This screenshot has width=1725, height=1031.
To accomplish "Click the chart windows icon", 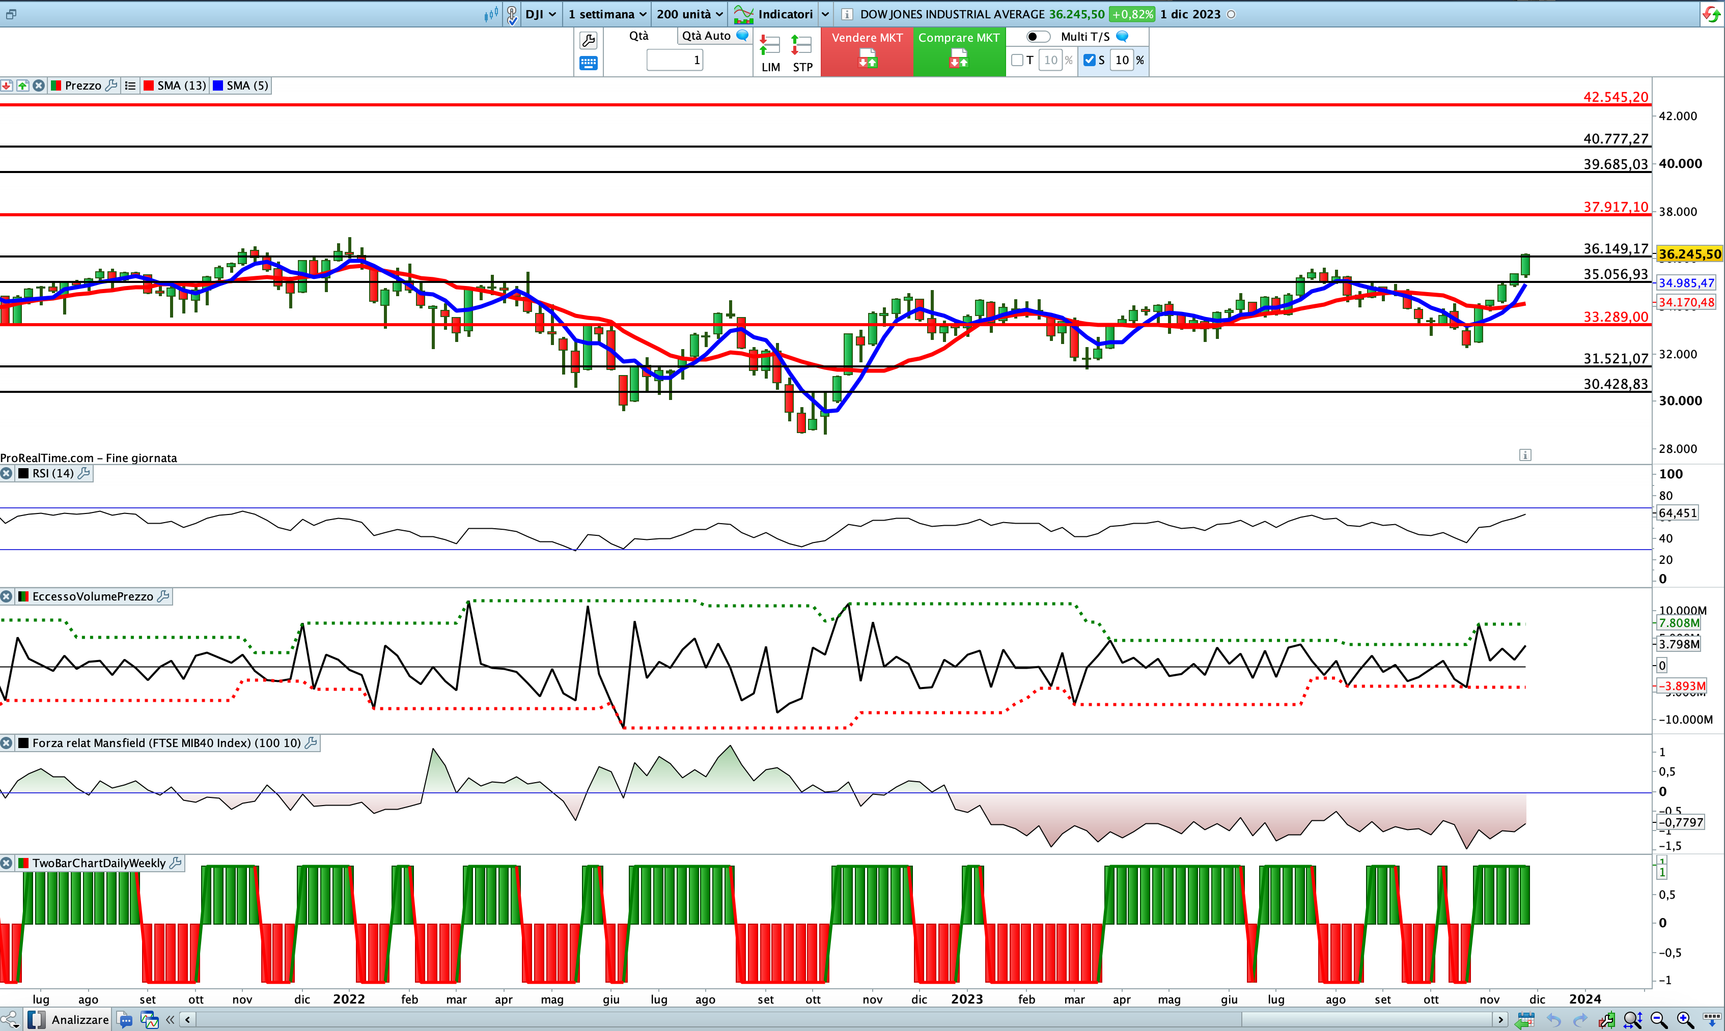I will click(149, 1020).
